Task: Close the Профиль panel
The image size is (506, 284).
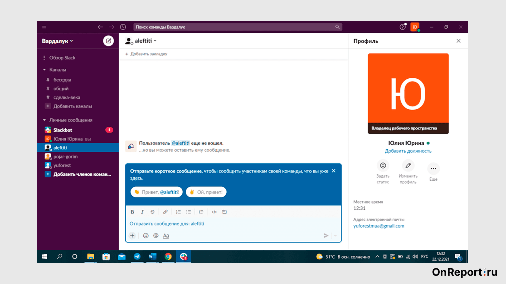Action: tap(459, 41)
